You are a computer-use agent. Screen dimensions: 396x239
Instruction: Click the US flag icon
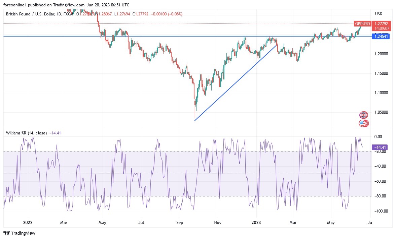coord(363,123)
